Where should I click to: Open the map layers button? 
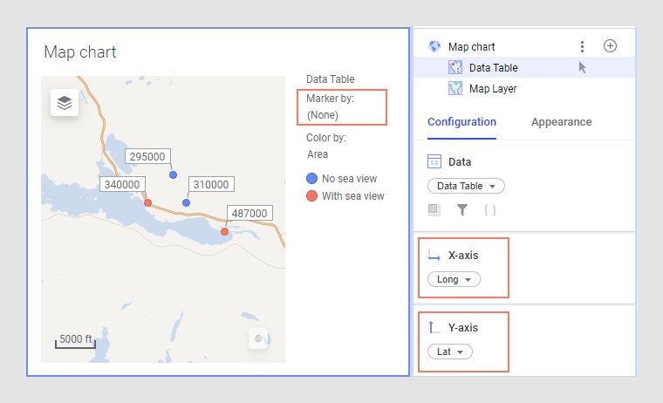coord(65,103)
